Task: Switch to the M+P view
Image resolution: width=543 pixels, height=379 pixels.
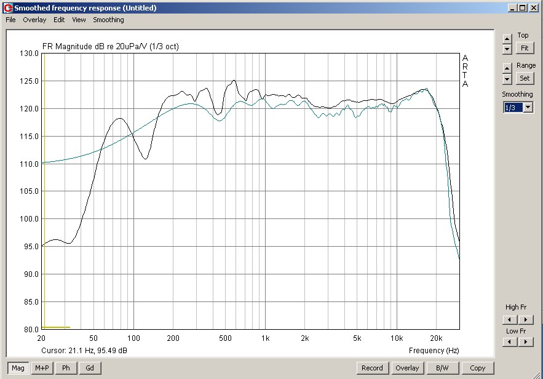Action: pos(42,368)
